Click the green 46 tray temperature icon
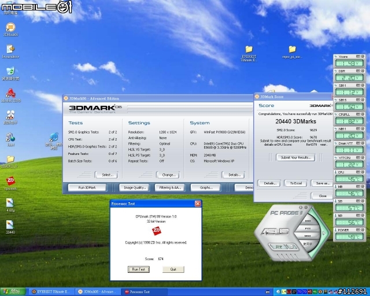The height and width of the screenshot is (296, 370). point(314,292)
